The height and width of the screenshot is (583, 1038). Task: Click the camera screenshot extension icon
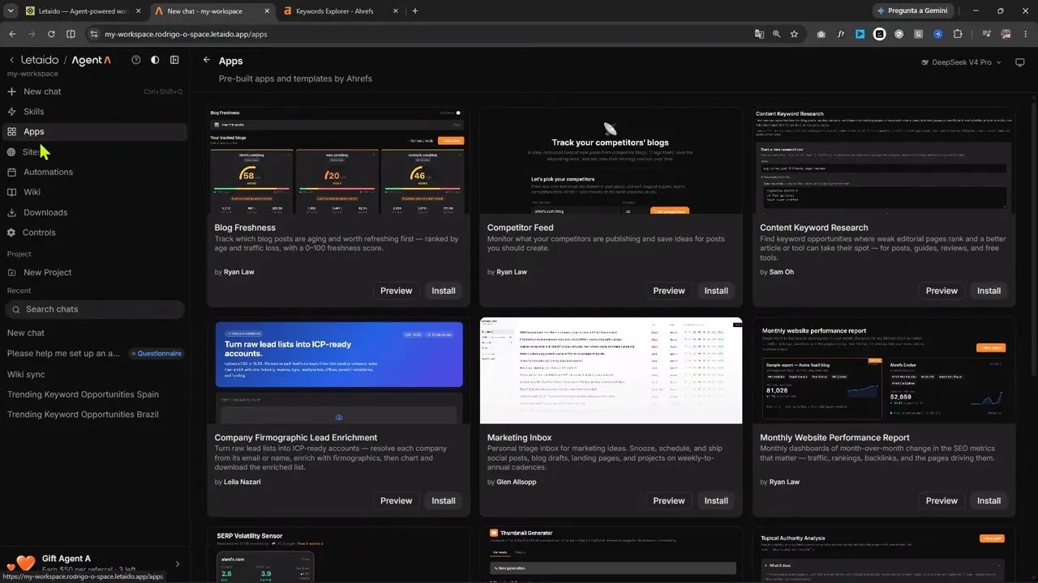click(x=821, y=34)
